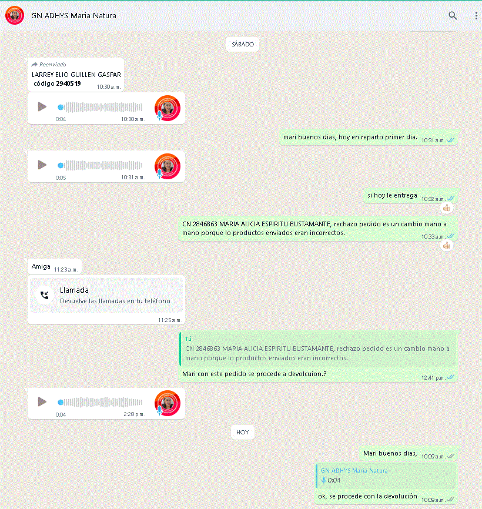The height and width of the screenshot is (509, 482).
Task: Click the code 2940519 in forwarded message
Action: 69,83
